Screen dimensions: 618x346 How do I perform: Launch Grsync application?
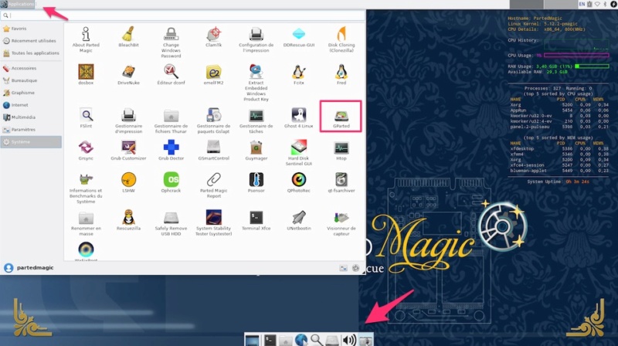point(86,150)
